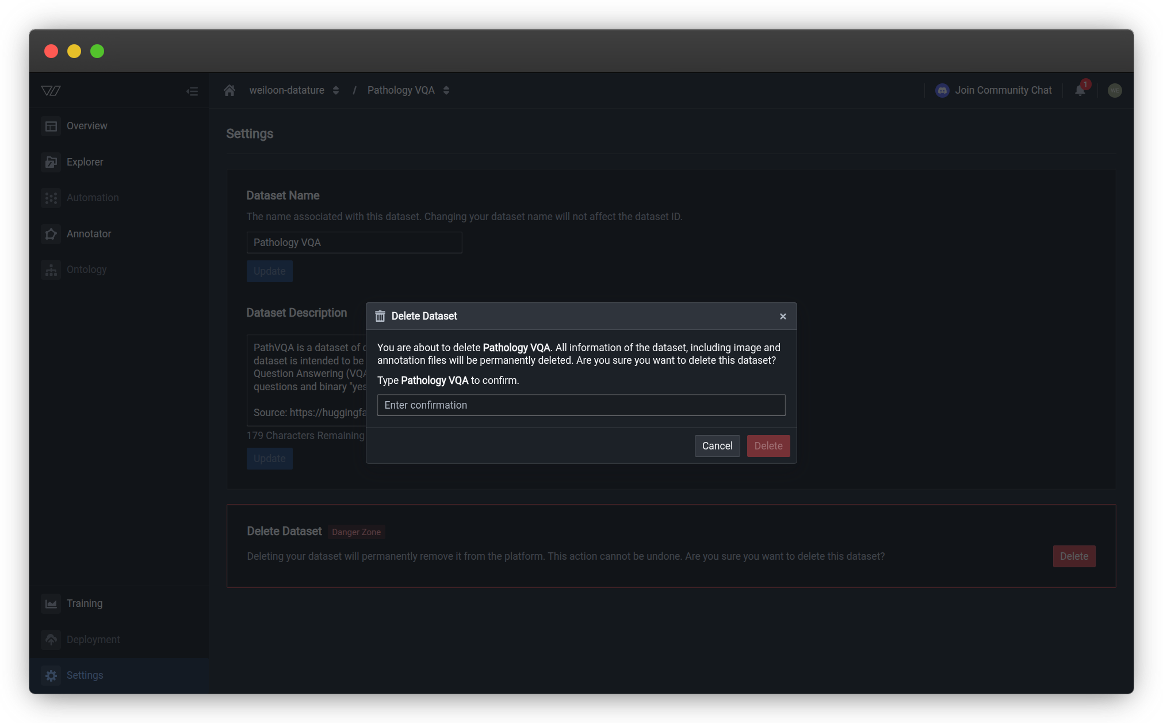Click the home icon in the breadcrumb

point(229,90)
